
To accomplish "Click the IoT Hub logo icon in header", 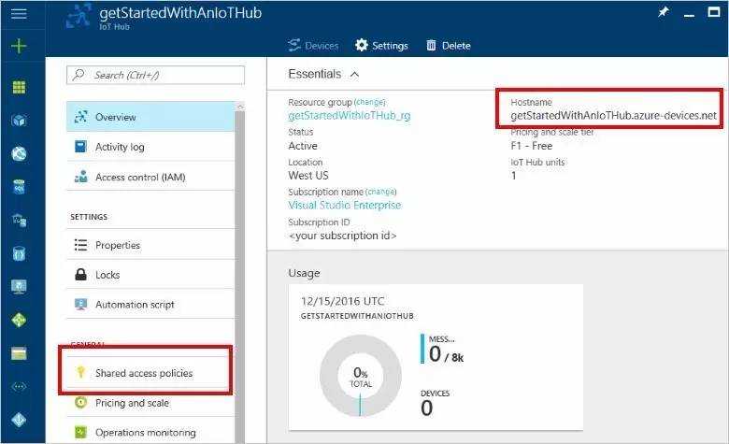I will tap(79, 16).
